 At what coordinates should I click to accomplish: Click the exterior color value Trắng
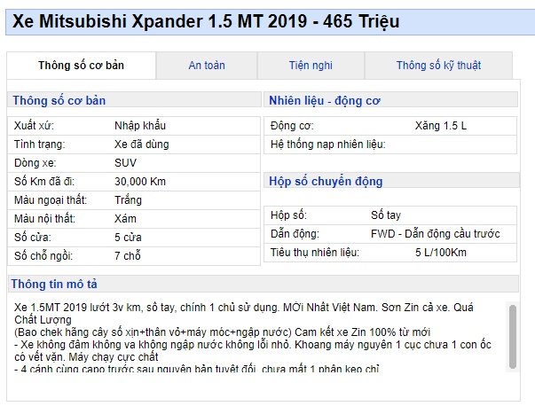click(128, 200)
